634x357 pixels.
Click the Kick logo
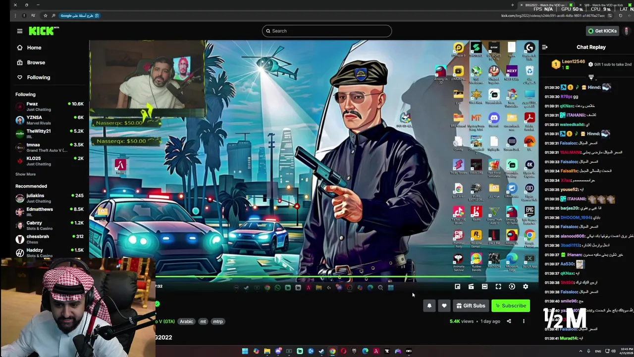pos(44,31)
